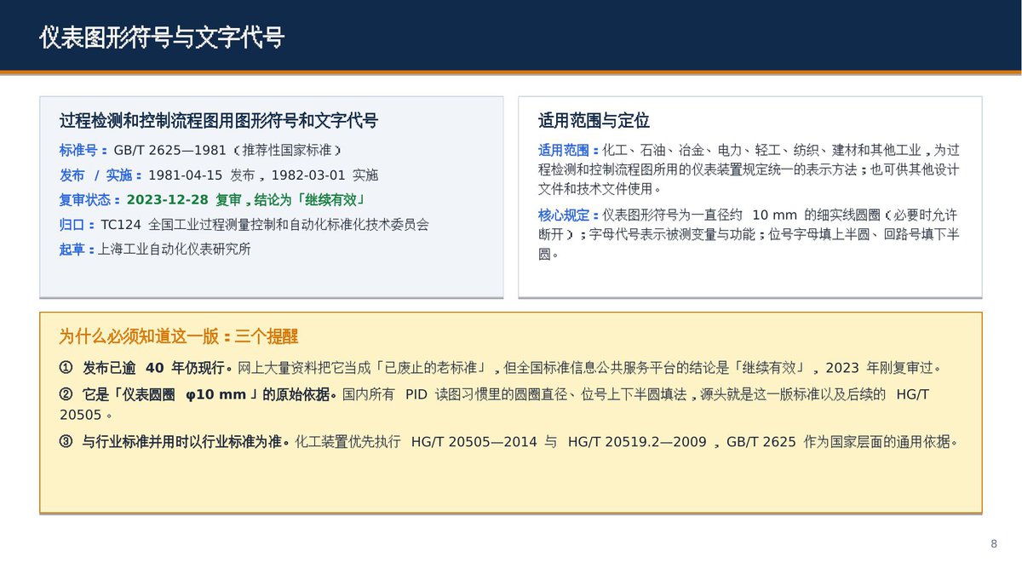1022x574 pixels.
Task: Click the 起草 label
Action: click(75, 250)
